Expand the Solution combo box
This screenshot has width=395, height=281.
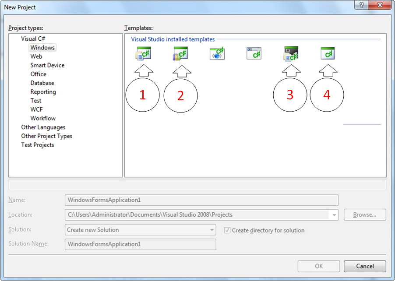point(212,230)
